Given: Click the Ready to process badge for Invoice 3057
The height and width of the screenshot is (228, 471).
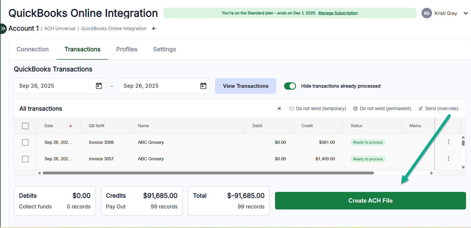Looking at the screenshot, I should click(x=368, y=159).
